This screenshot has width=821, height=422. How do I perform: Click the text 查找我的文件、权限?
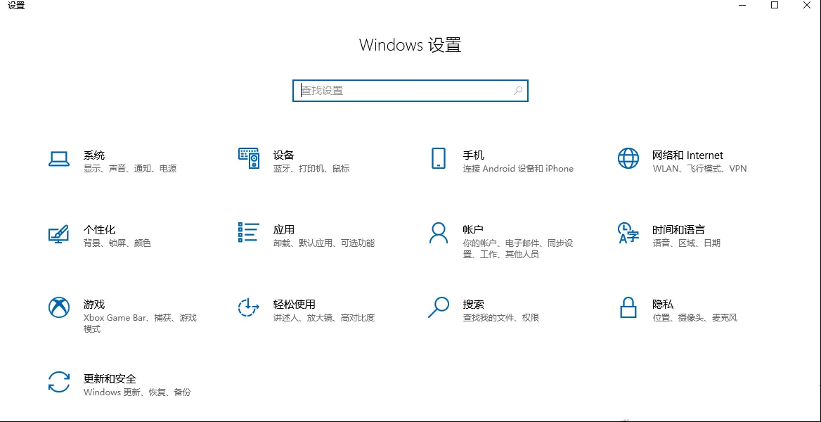[500, 318]
